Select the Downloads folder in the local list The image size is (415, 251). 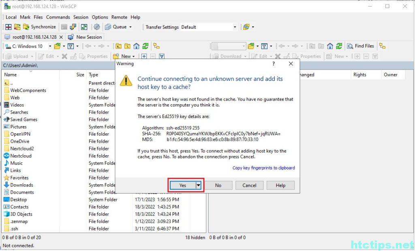[22, 185]
